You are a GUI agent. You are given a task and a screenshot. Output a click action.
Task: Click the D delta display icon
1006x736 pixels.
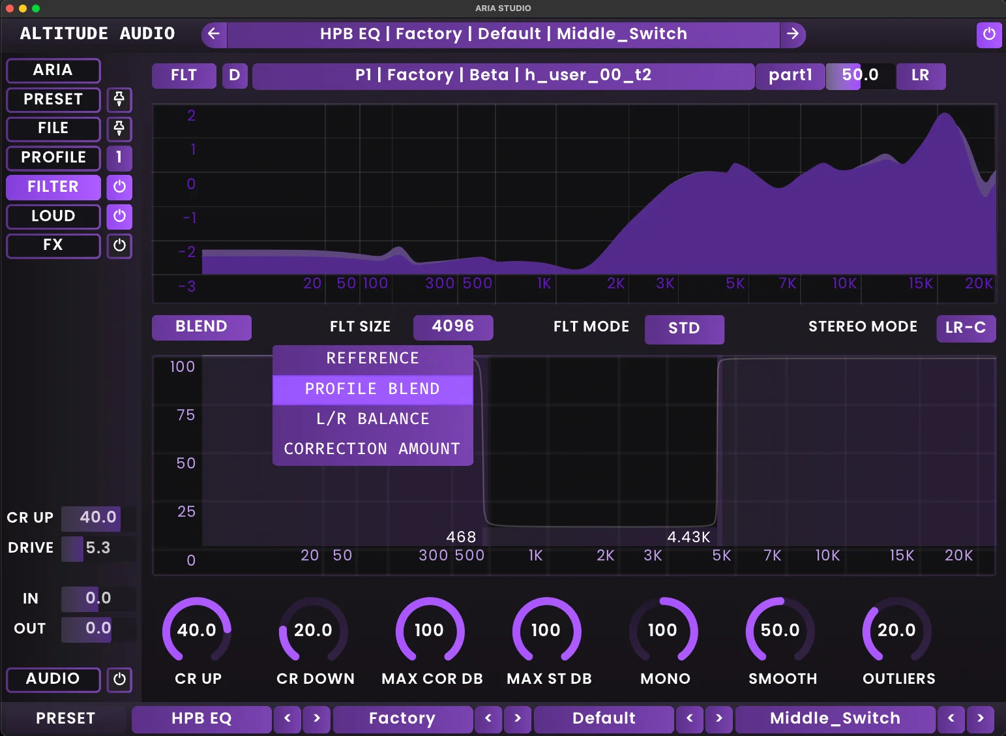(x=235, y=76)
